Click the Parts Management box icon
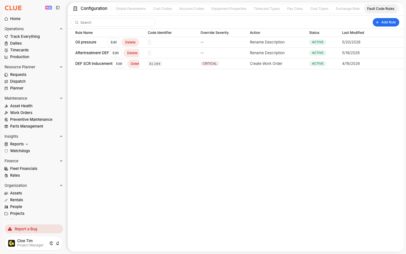The height and width of the screenshot is (254, 406). (x=6, y=126)
